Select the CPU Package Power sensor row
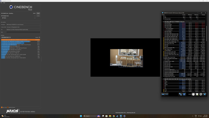The width and height of the screenshot is (209, 118). (x=184, y=49)
